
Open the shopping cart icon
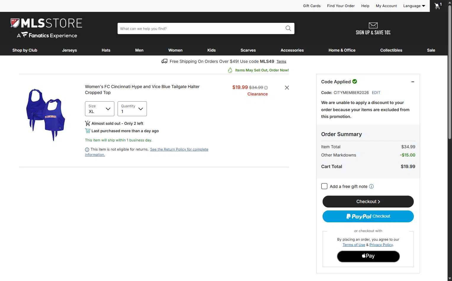click(438, 6)
